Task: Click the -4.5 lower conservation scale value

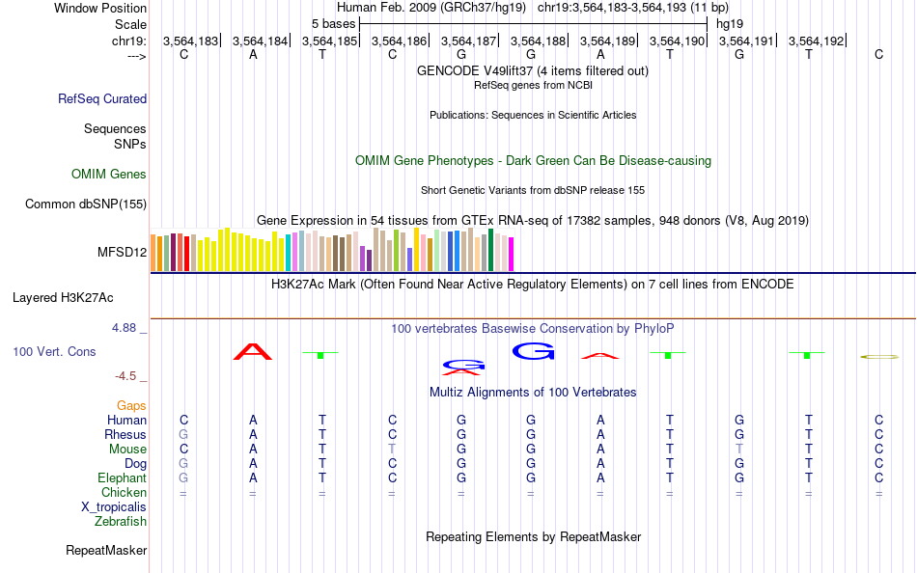Action: [x=125, y=376]
